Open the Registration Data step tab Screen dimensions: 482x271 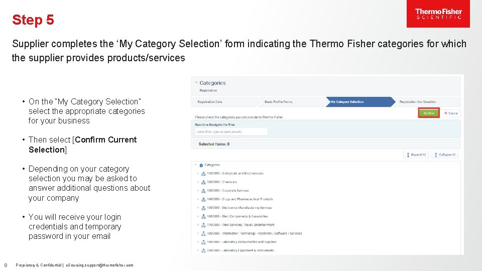pos(210,102)
